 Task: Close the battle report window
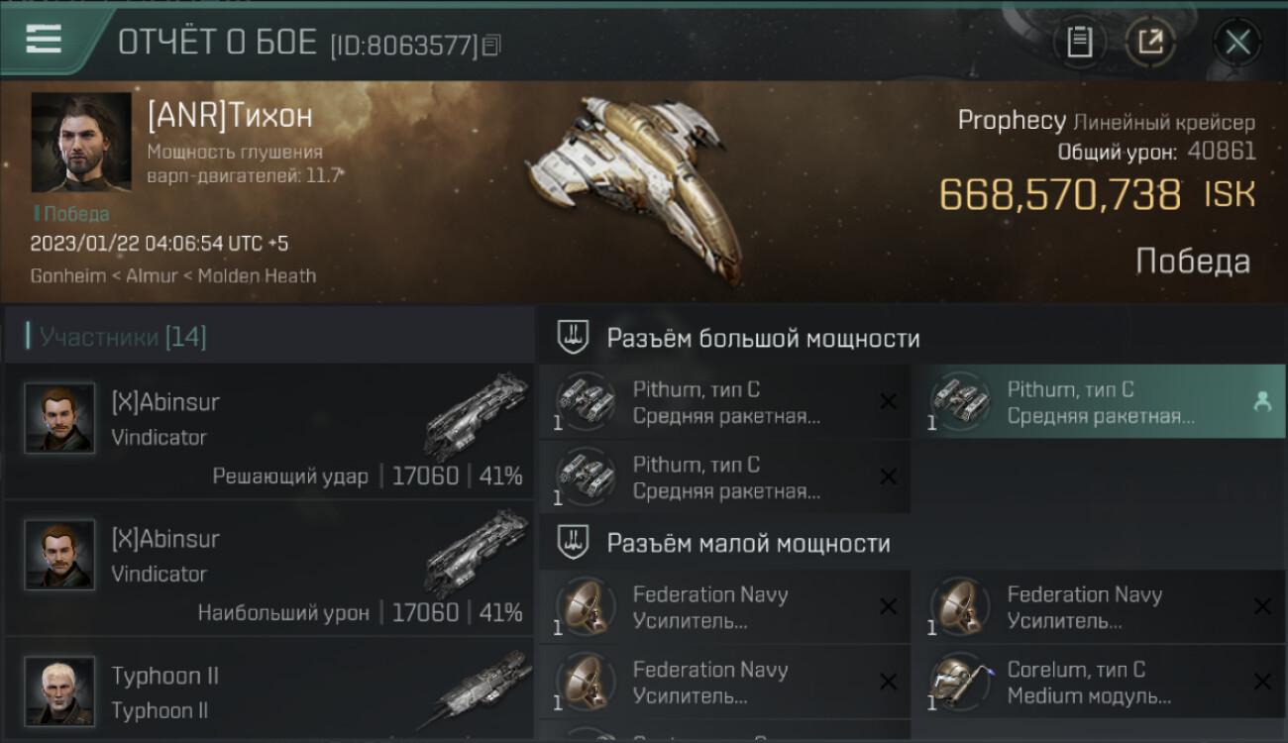click(1237, 42)
